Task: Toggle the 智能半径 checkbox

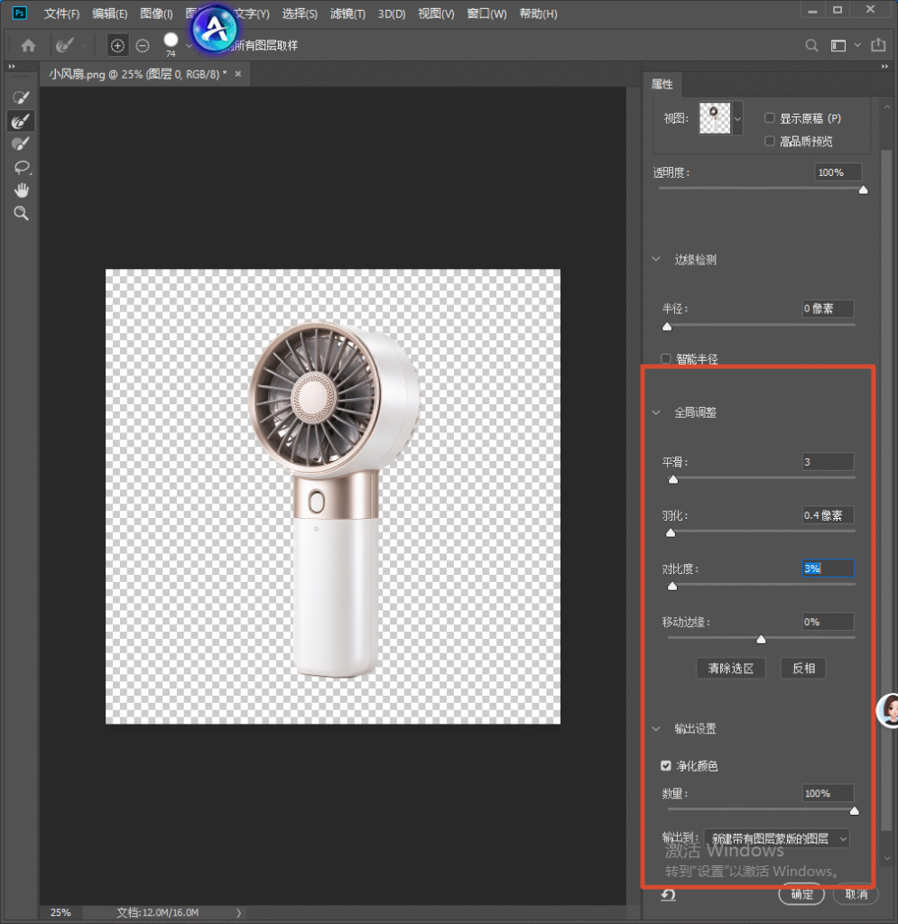Action: pyautogui.click(x=666, y=358)
